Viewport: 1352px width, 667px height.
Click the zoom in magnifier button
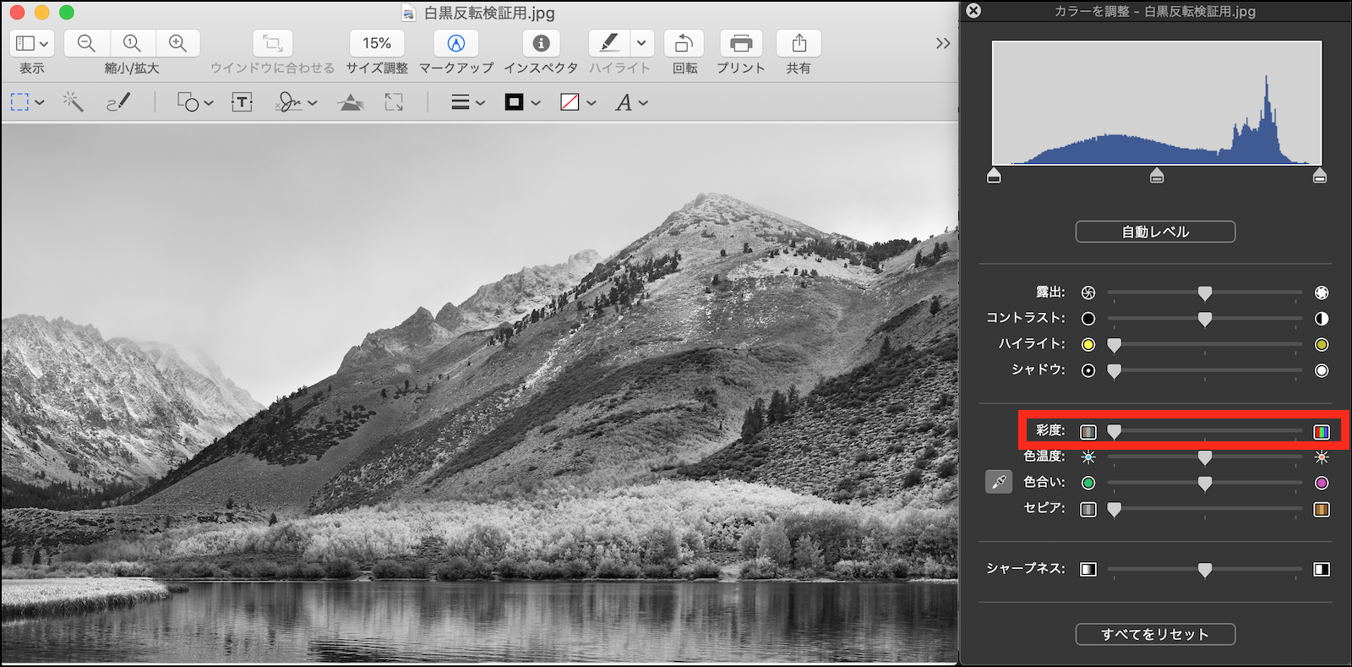pos(177,43)
